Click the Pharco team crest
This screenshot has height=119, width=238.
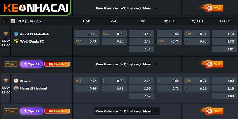pos(16,81)
